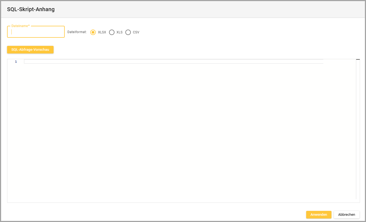Click the CSV format label text
The width and height of the screenshot is (366, 222).
click(x=136, y=32)
